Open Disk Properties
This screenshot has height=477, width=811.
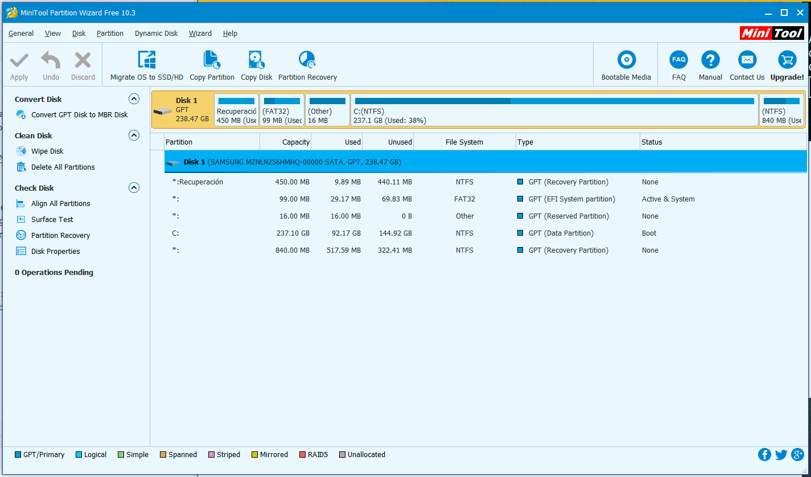point(56,251)
